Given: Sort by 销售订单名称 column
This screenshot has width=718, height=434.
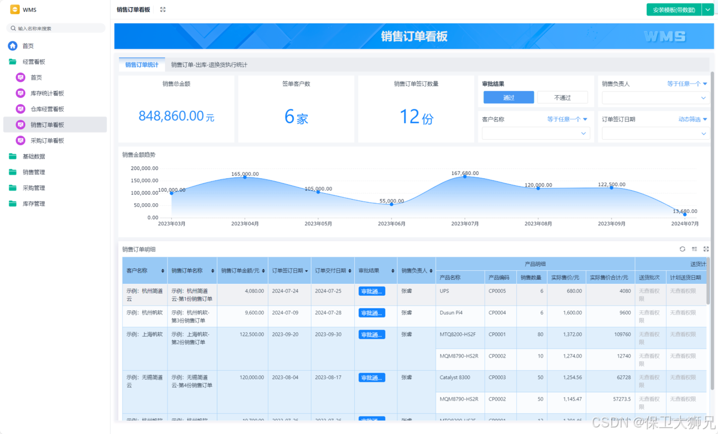Looking at the screenshot, I should 212,271.
